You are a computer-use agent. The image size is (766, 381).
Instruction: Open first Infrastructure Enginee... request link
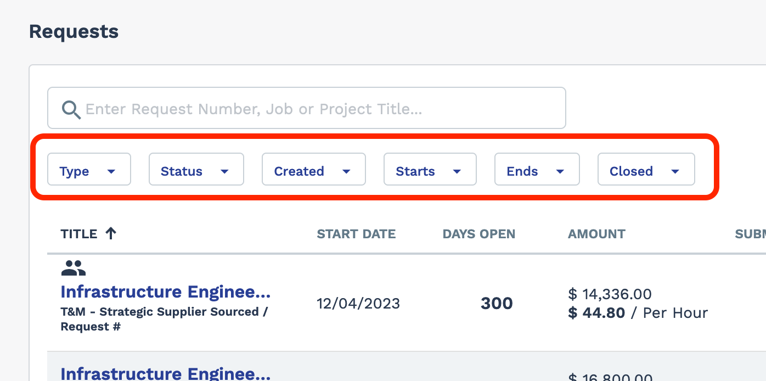[165, 292]
